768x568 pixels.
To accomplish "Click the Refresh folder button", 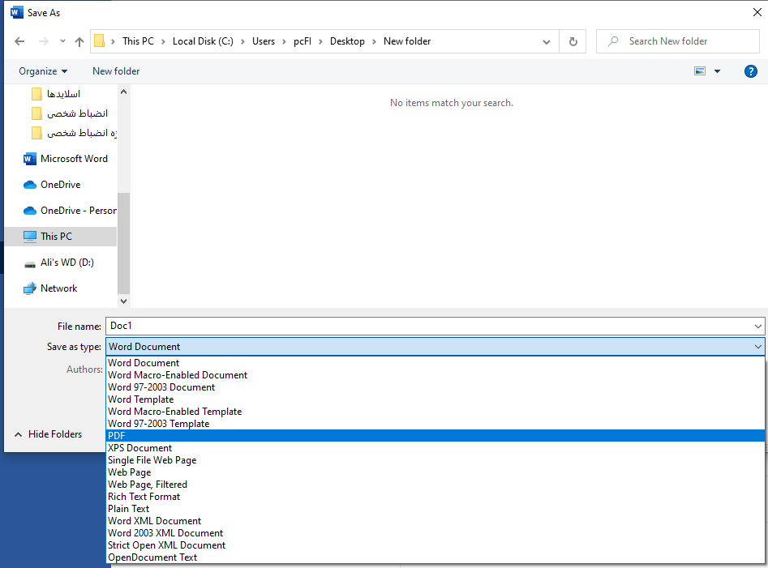I will (x=573, y=41).
